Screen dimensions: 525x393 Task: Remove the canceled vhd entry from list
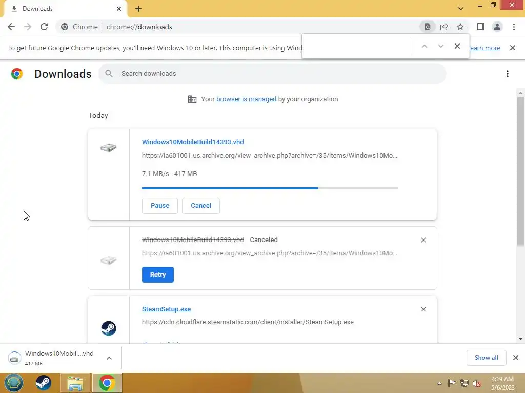pyautogui.click(x=423, y=240)
